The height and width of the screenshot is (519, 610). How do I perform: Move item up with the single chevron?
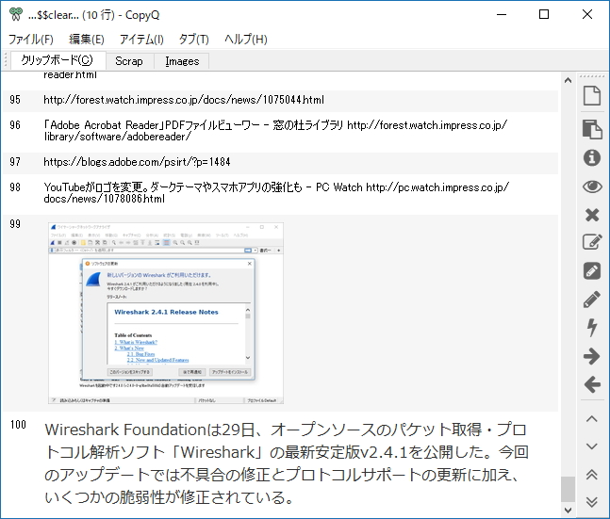[592, 419]
